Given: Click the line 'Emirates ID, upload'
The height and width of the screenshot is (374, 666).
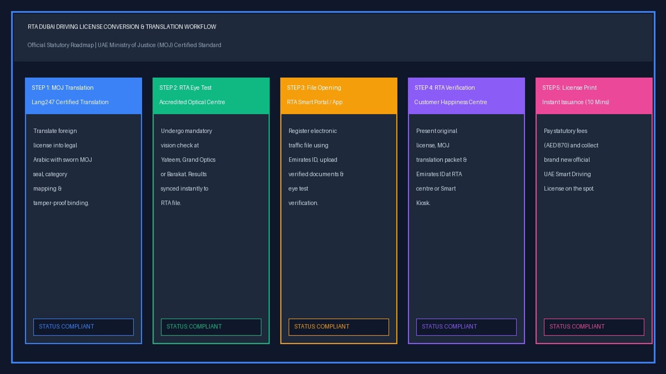Looking at the screenshot, I should click(x=313, y=160).
